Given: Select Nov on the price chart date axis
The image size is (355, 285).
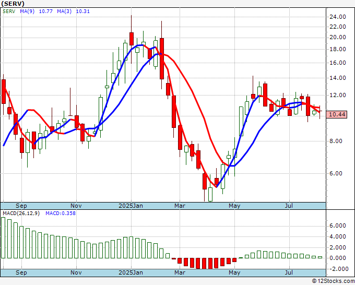Looking at the screenshot, I should pyautogui.click(x=76, y=206).
